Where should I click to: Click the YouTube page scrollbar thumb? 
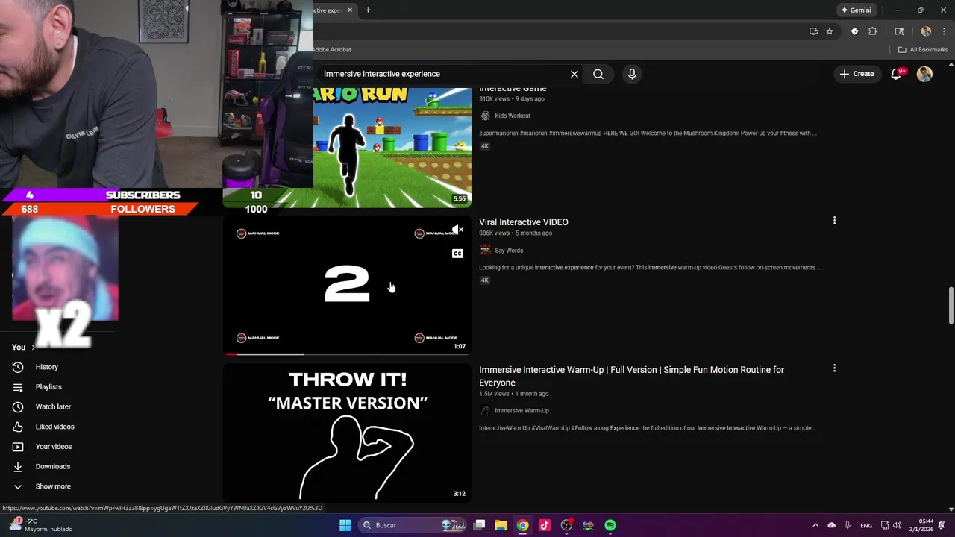(x=951, y=305)
